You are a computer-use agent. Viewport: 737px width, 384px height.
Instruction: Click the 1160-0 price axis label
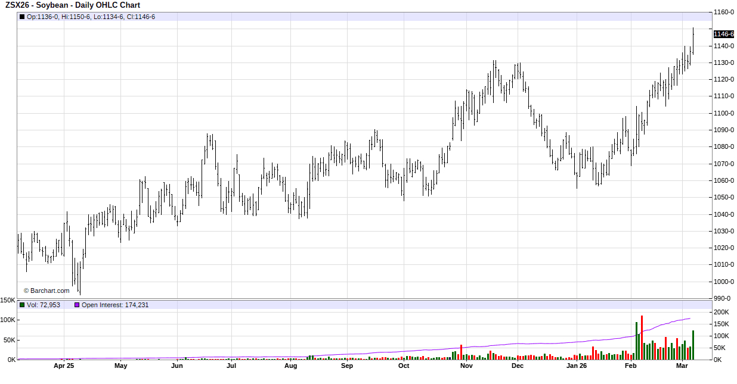click(x=724, y=12)
